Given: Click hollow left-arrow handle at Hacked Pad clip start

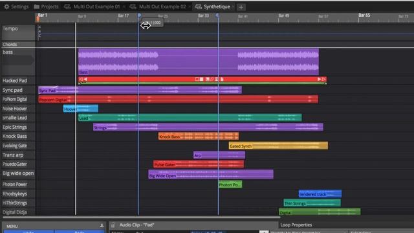Looking at the screenshot, I should pos(81,79).
